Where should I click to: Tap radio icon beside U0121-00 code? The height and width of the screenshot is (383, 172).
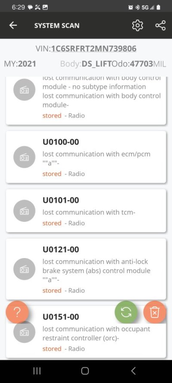[x=25, y=269]
